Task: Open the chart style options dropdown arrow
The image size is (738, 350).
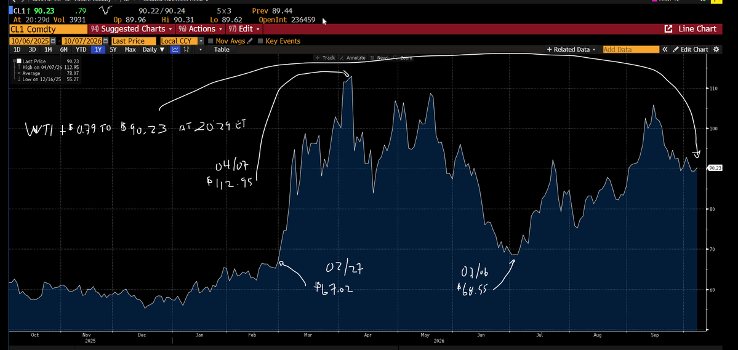Action: [201, 49]
